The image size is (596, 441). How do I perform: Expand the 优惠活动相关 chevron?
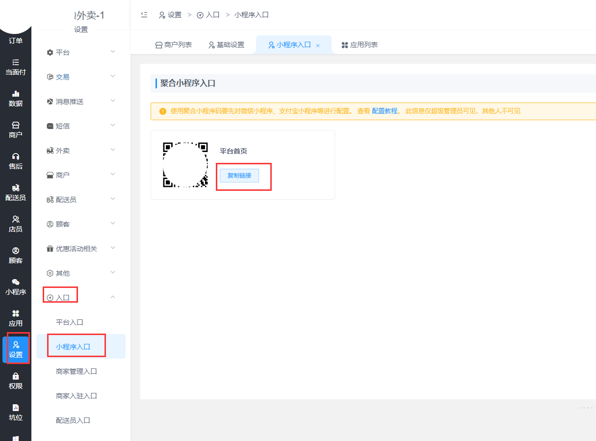[113, 248]
